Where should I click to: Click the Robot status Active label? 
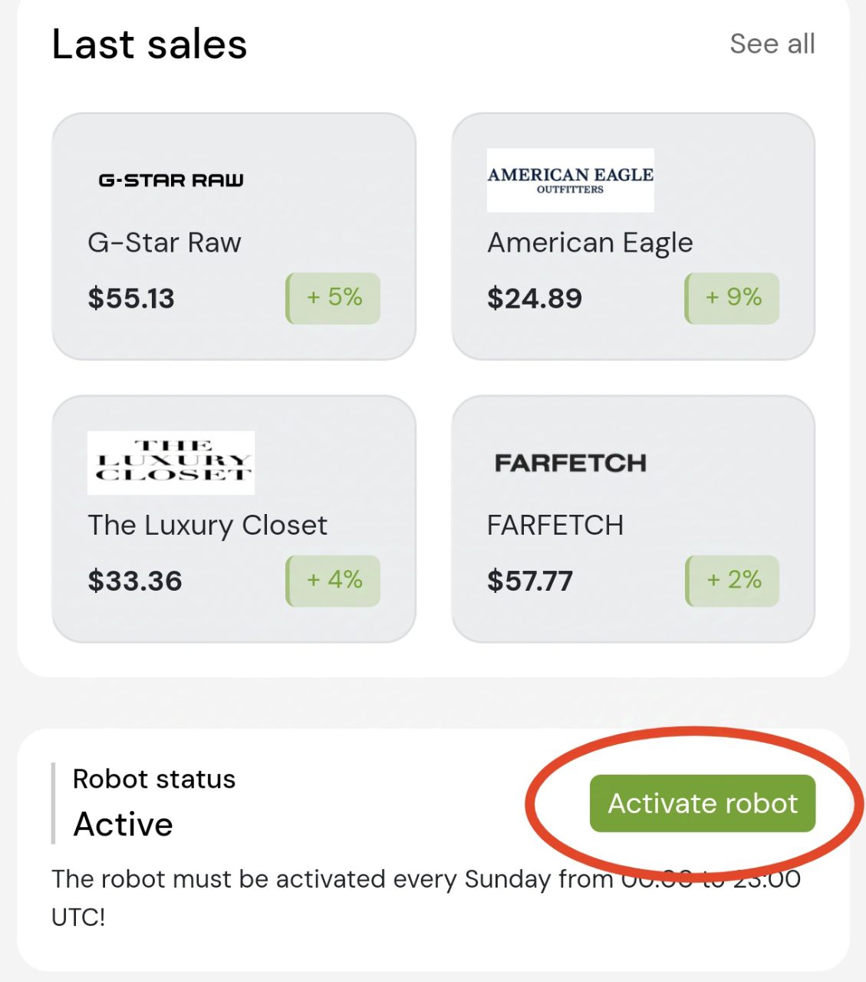pos(123,825)
